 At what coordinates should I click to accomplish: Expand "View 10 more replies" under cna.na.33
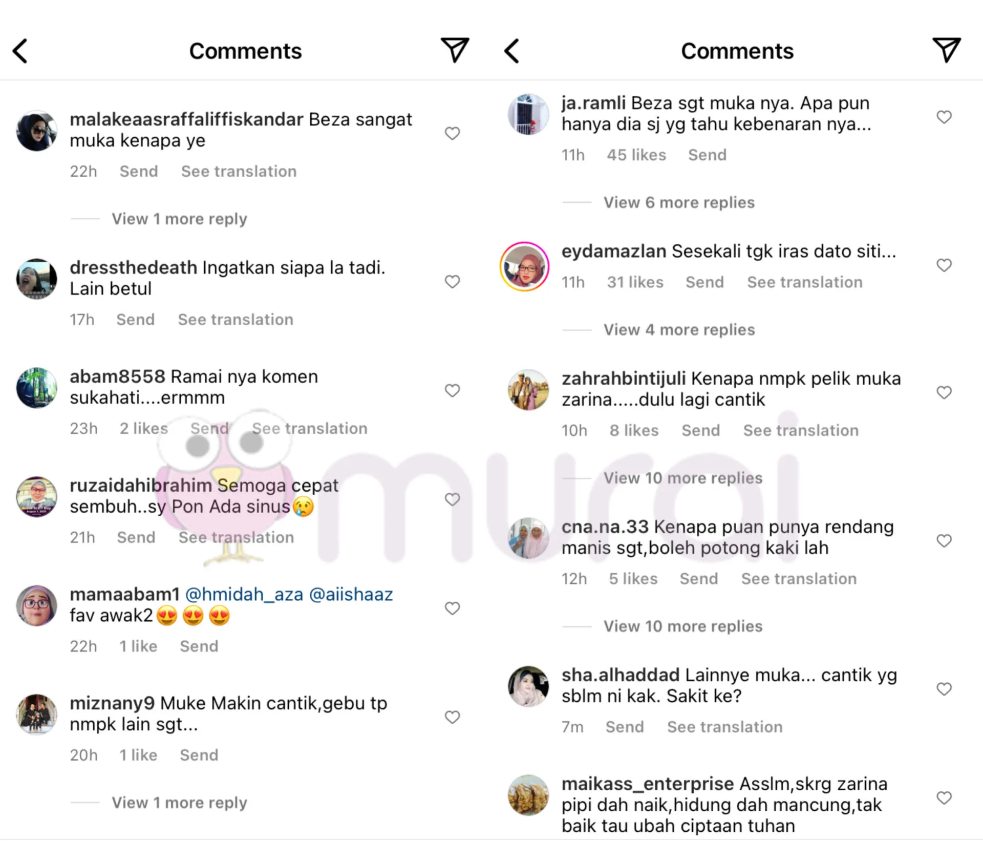pyautogui.click(x=683, y=626)
